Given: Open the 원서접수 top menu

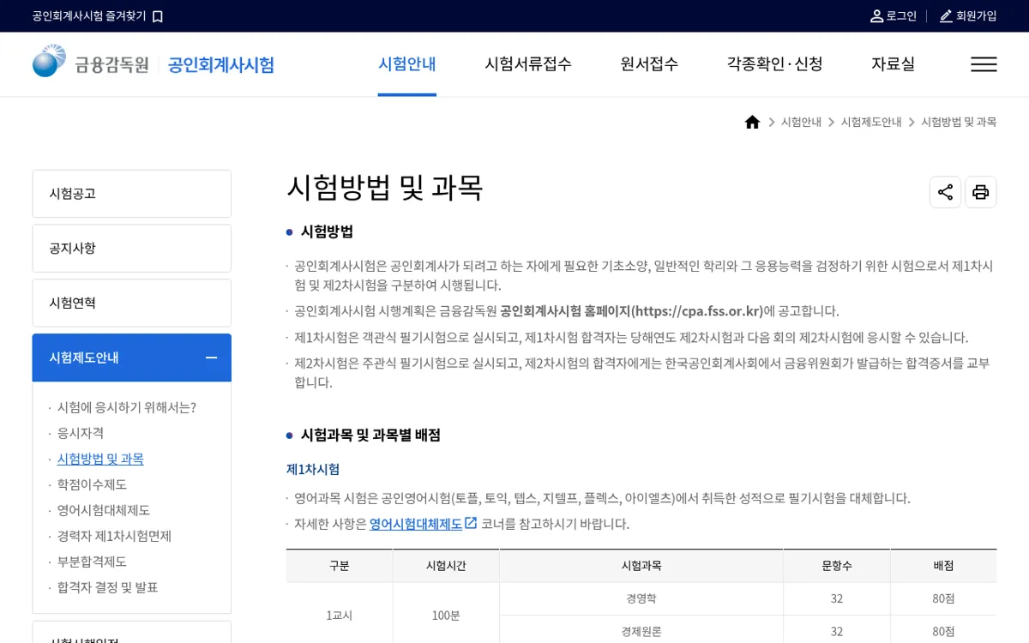Looking at the screenshot, I should 649,64.
